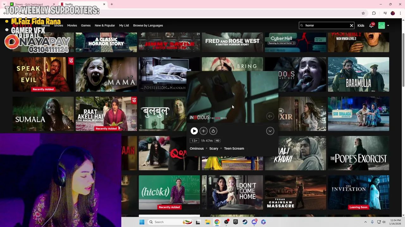Rate Insidious with the thumbs-up icon

(x=213, y=131)
